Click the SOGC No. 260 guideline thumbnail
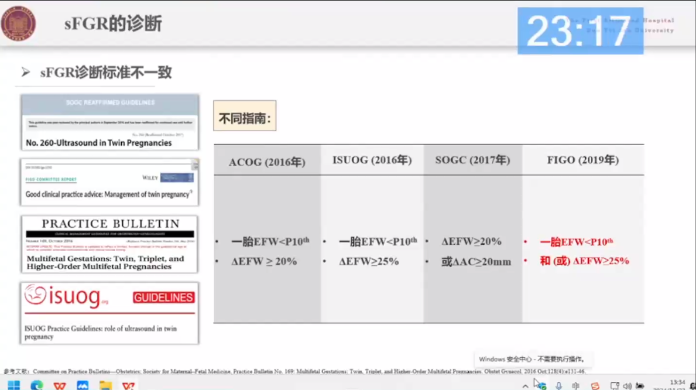The height and width of the screenshot is (390, 696). pyautogui.click(x=109, y=122)
